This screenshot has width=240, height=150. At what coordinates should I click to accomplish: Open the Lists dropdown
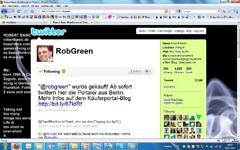pos(135,71)
